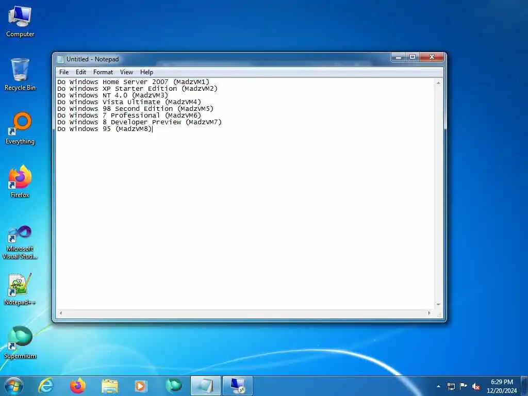Select the Everything search shortcut
The image size is (528, 396).
point(20,128)
